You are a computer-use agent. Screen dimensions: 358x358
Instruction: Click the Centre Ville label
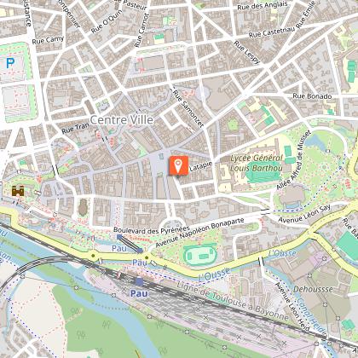tap(122, 120)
